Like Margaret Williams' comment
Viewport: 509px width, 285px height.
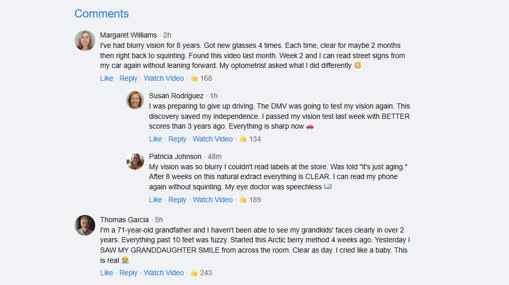[107, 78]
